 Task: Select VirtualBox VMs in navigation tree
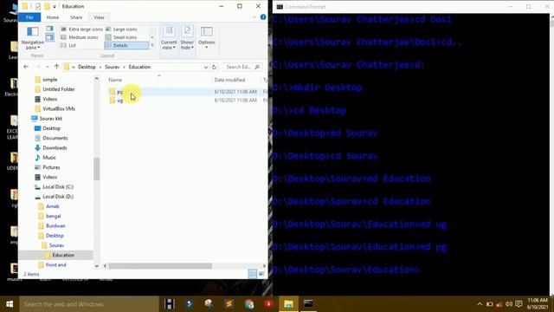coord(59,108)
